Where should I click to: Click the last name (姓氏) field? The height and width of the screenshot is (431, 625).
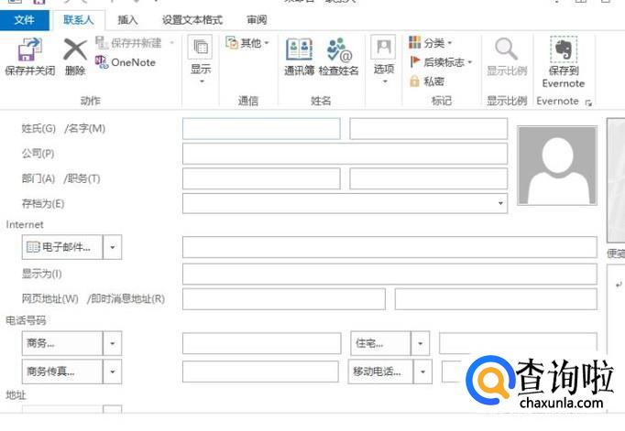click(x=261, y=128)
